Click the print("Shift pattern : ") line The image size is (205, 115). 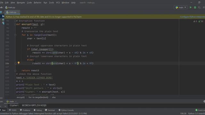tap(39, 88)
